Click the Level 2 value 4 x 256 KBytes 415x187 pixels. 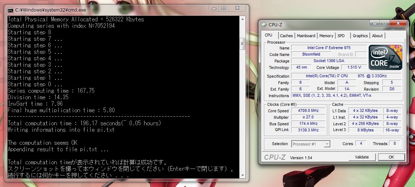coord(365,124)
